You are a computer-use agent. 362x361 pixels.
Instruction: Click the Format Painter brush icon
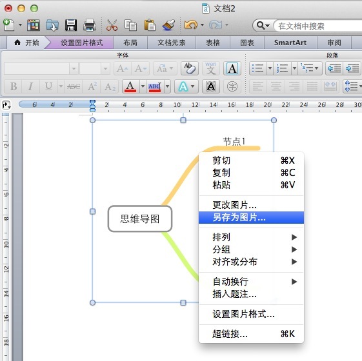(168, 25)
